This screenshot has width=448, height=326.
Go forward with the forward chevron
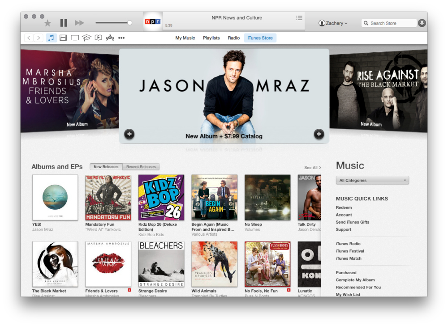(39, 38)
